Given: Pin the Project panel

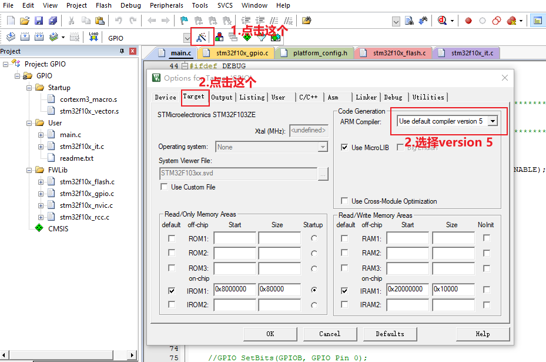Looking at the screenshot, I should pos(122,51).
